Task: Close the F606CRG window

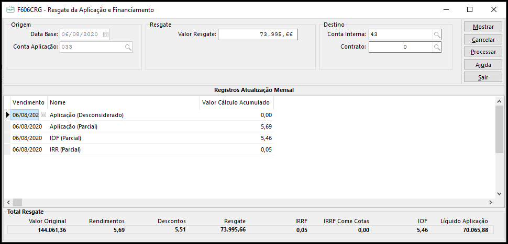Action: tap(494, 10)
